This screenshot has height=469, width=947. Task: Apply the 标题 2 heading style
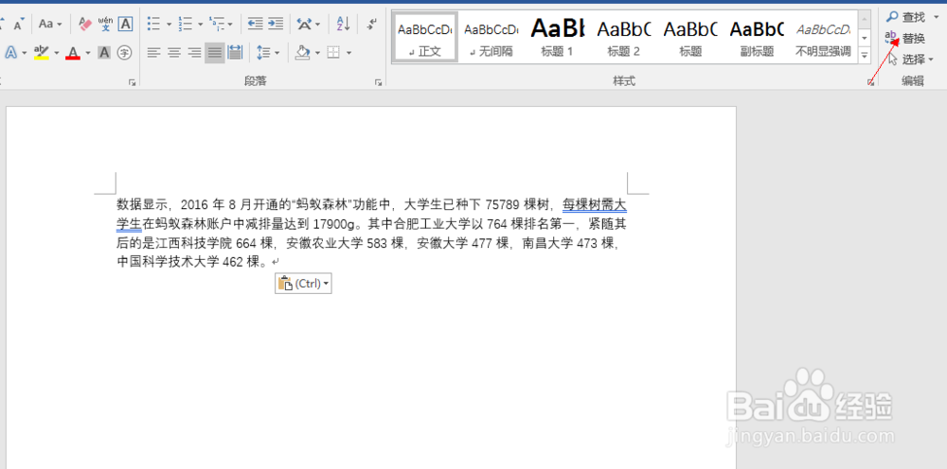(x=624, y=37)
